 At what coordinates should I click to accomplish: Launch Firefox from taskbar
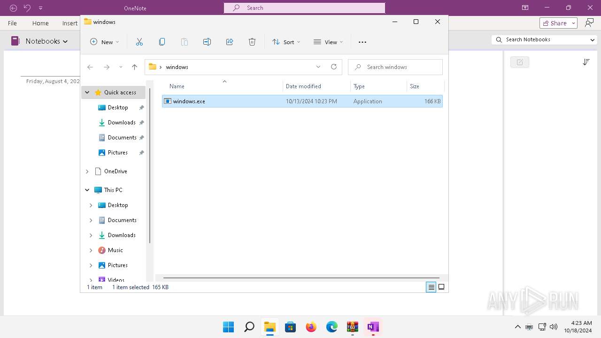pos(311,327)
